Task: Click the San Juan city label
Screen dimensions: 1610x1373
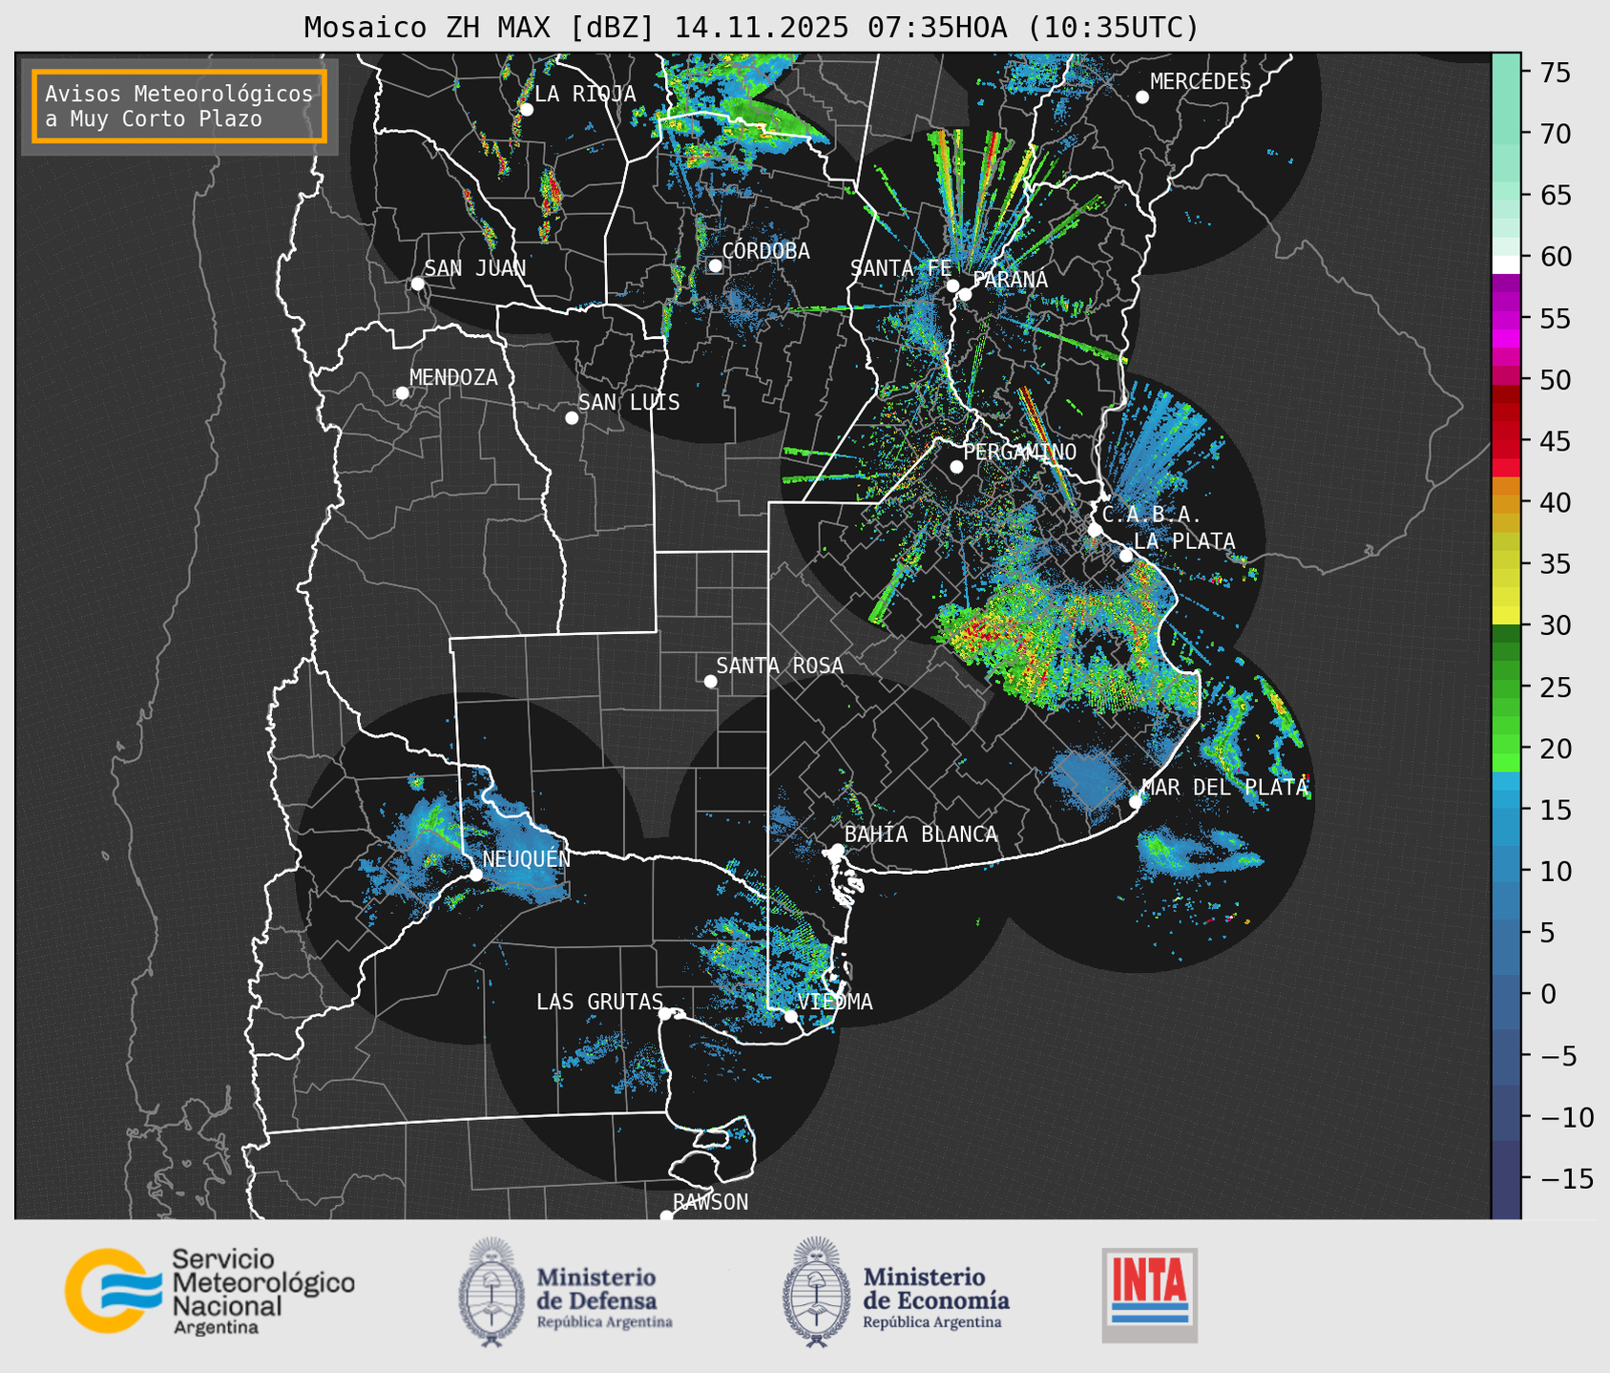Action: tap(474, 268)
